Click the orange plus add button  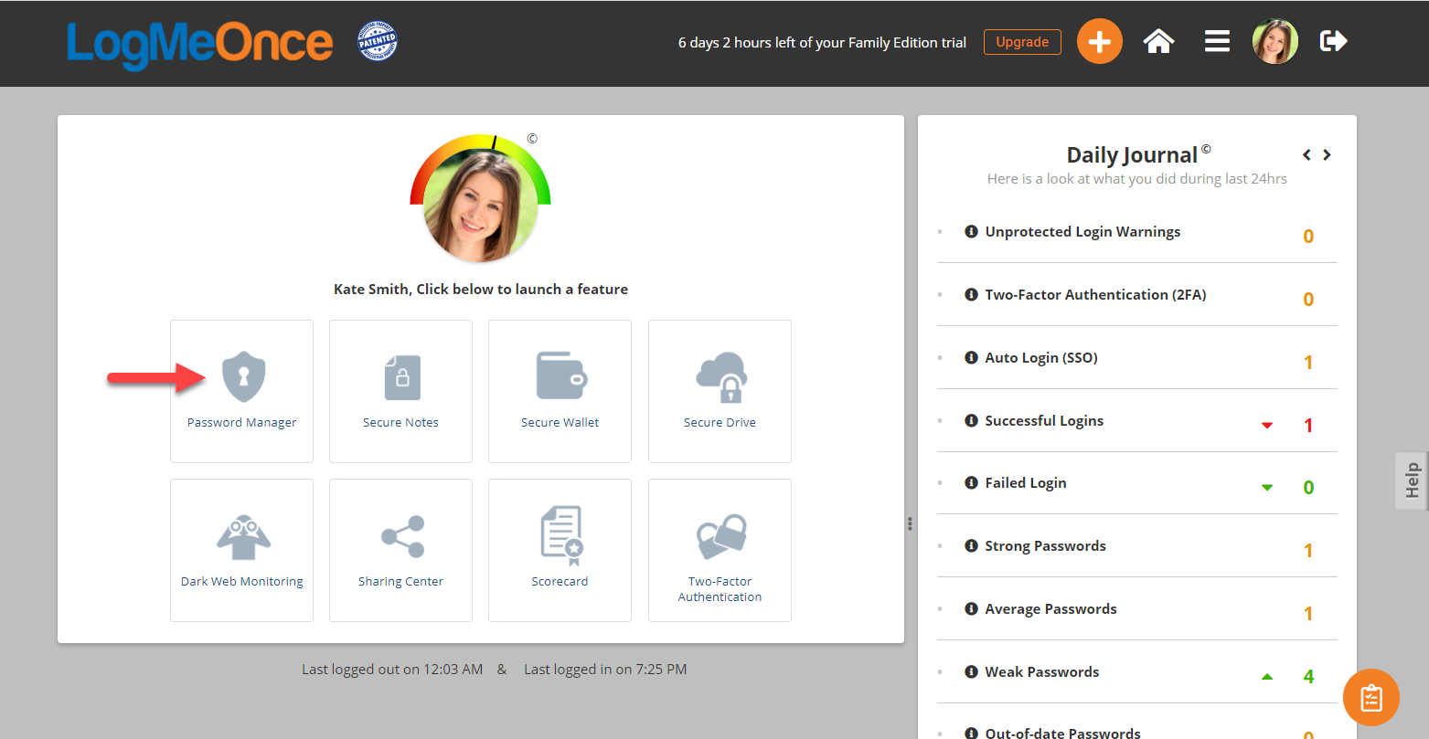[1099, 42]
